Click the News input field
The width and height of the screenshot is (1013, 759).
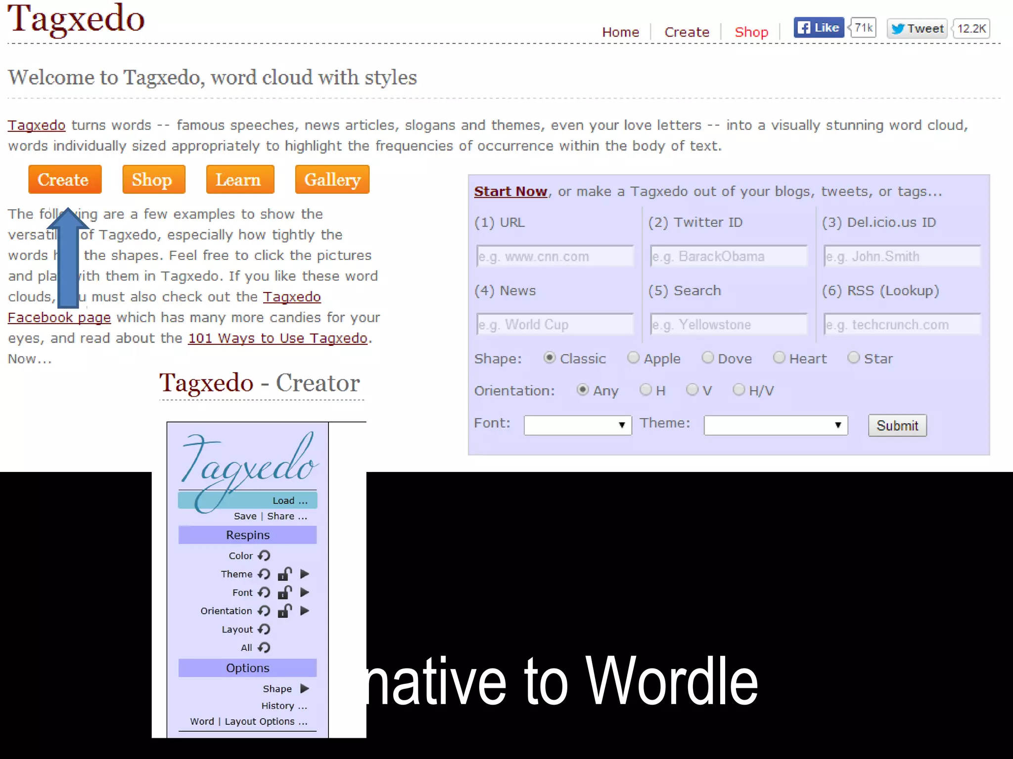tap(555, 324)
